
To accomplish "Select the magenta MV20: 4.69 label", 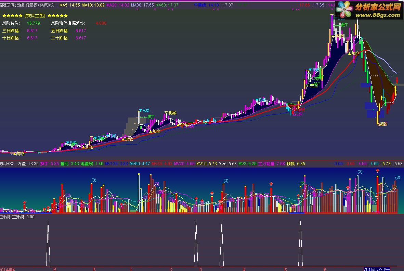I will 184,164.
